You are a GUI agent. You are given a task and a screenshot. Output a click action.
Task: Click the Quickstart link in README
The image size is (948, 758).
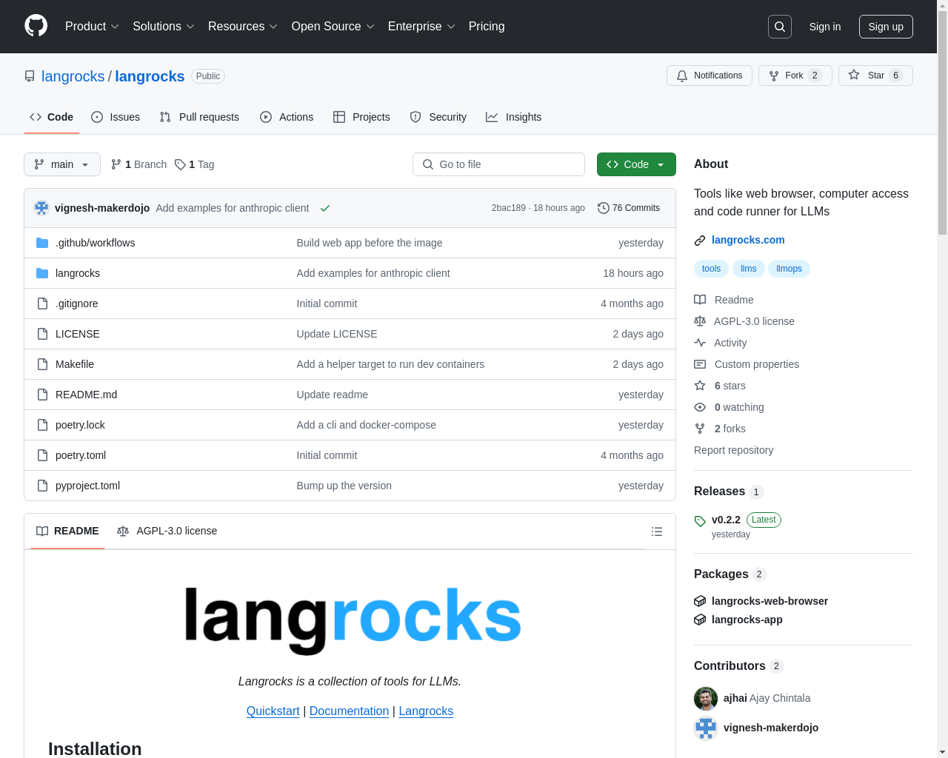[x=273, y=711]
